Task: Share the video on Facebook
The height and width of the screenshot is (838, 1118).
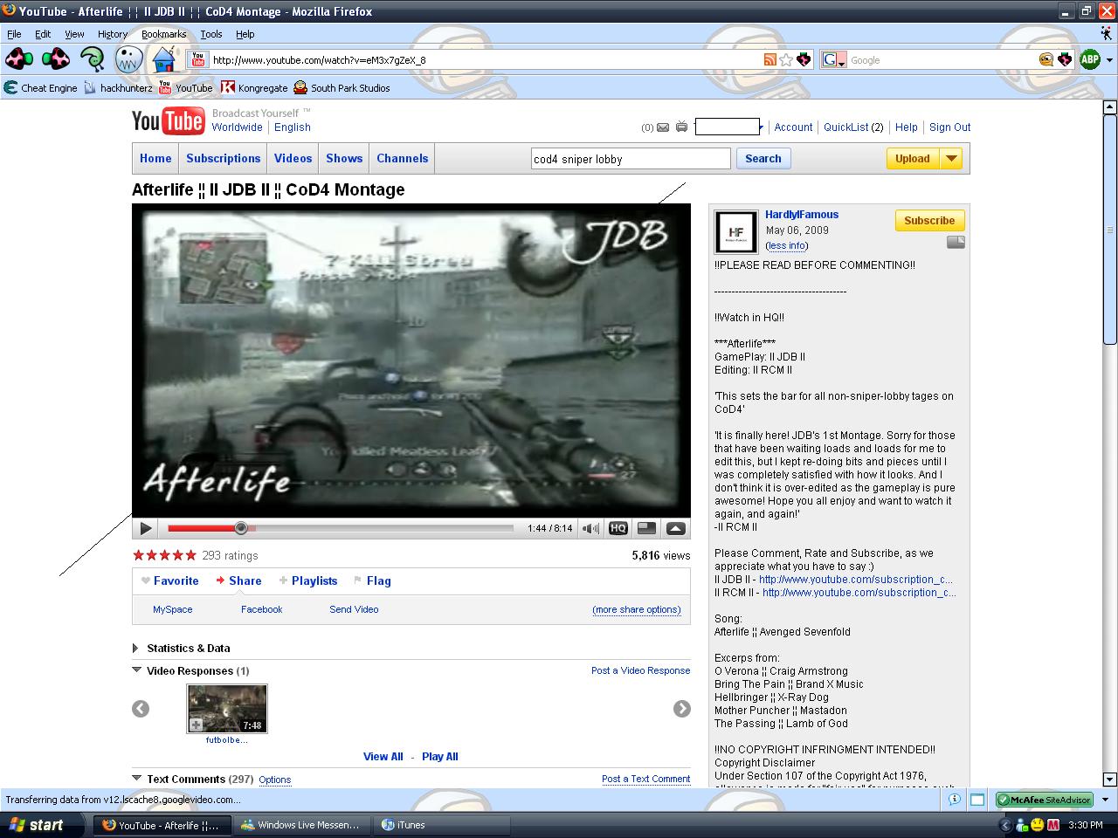Action: pyautogui.click(x=261, y=610)
